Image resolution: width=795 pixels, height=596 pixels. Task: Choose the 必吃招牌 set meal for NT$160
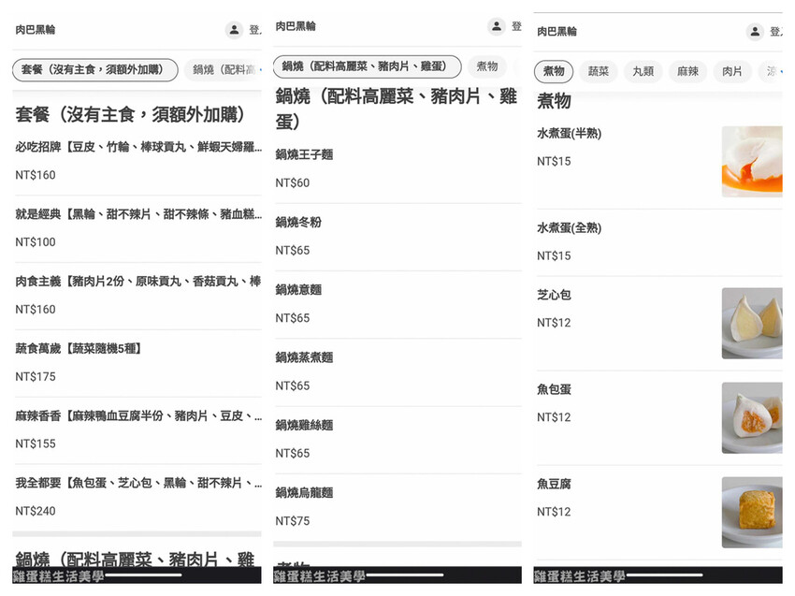137,160
